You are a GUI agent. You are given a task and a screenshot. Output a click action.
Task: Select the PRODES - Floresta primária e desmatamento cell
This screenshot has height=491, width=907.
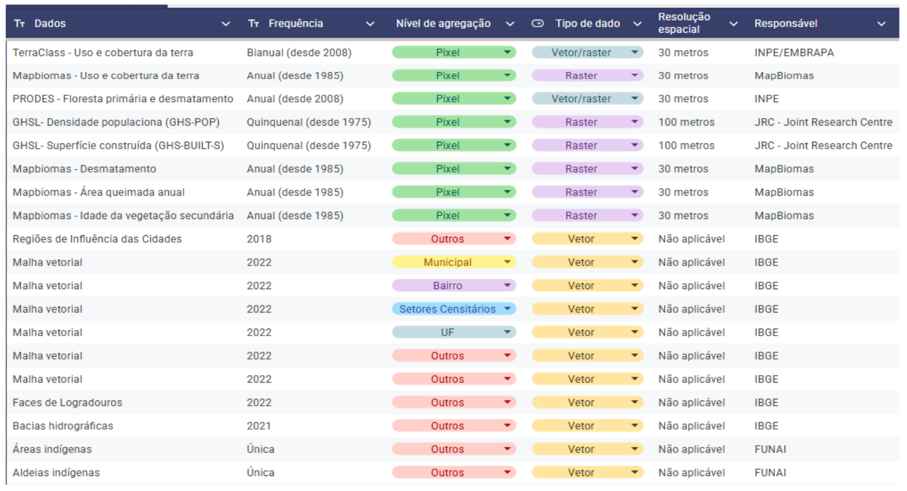click(123, 99)
